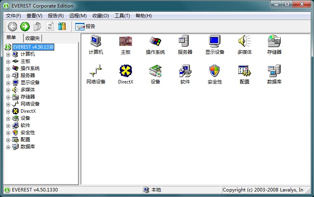The height and width of the screenshot is (197, 314).
Task: Open the 安全性 shield icon in main pane
Action: (214, 71)
